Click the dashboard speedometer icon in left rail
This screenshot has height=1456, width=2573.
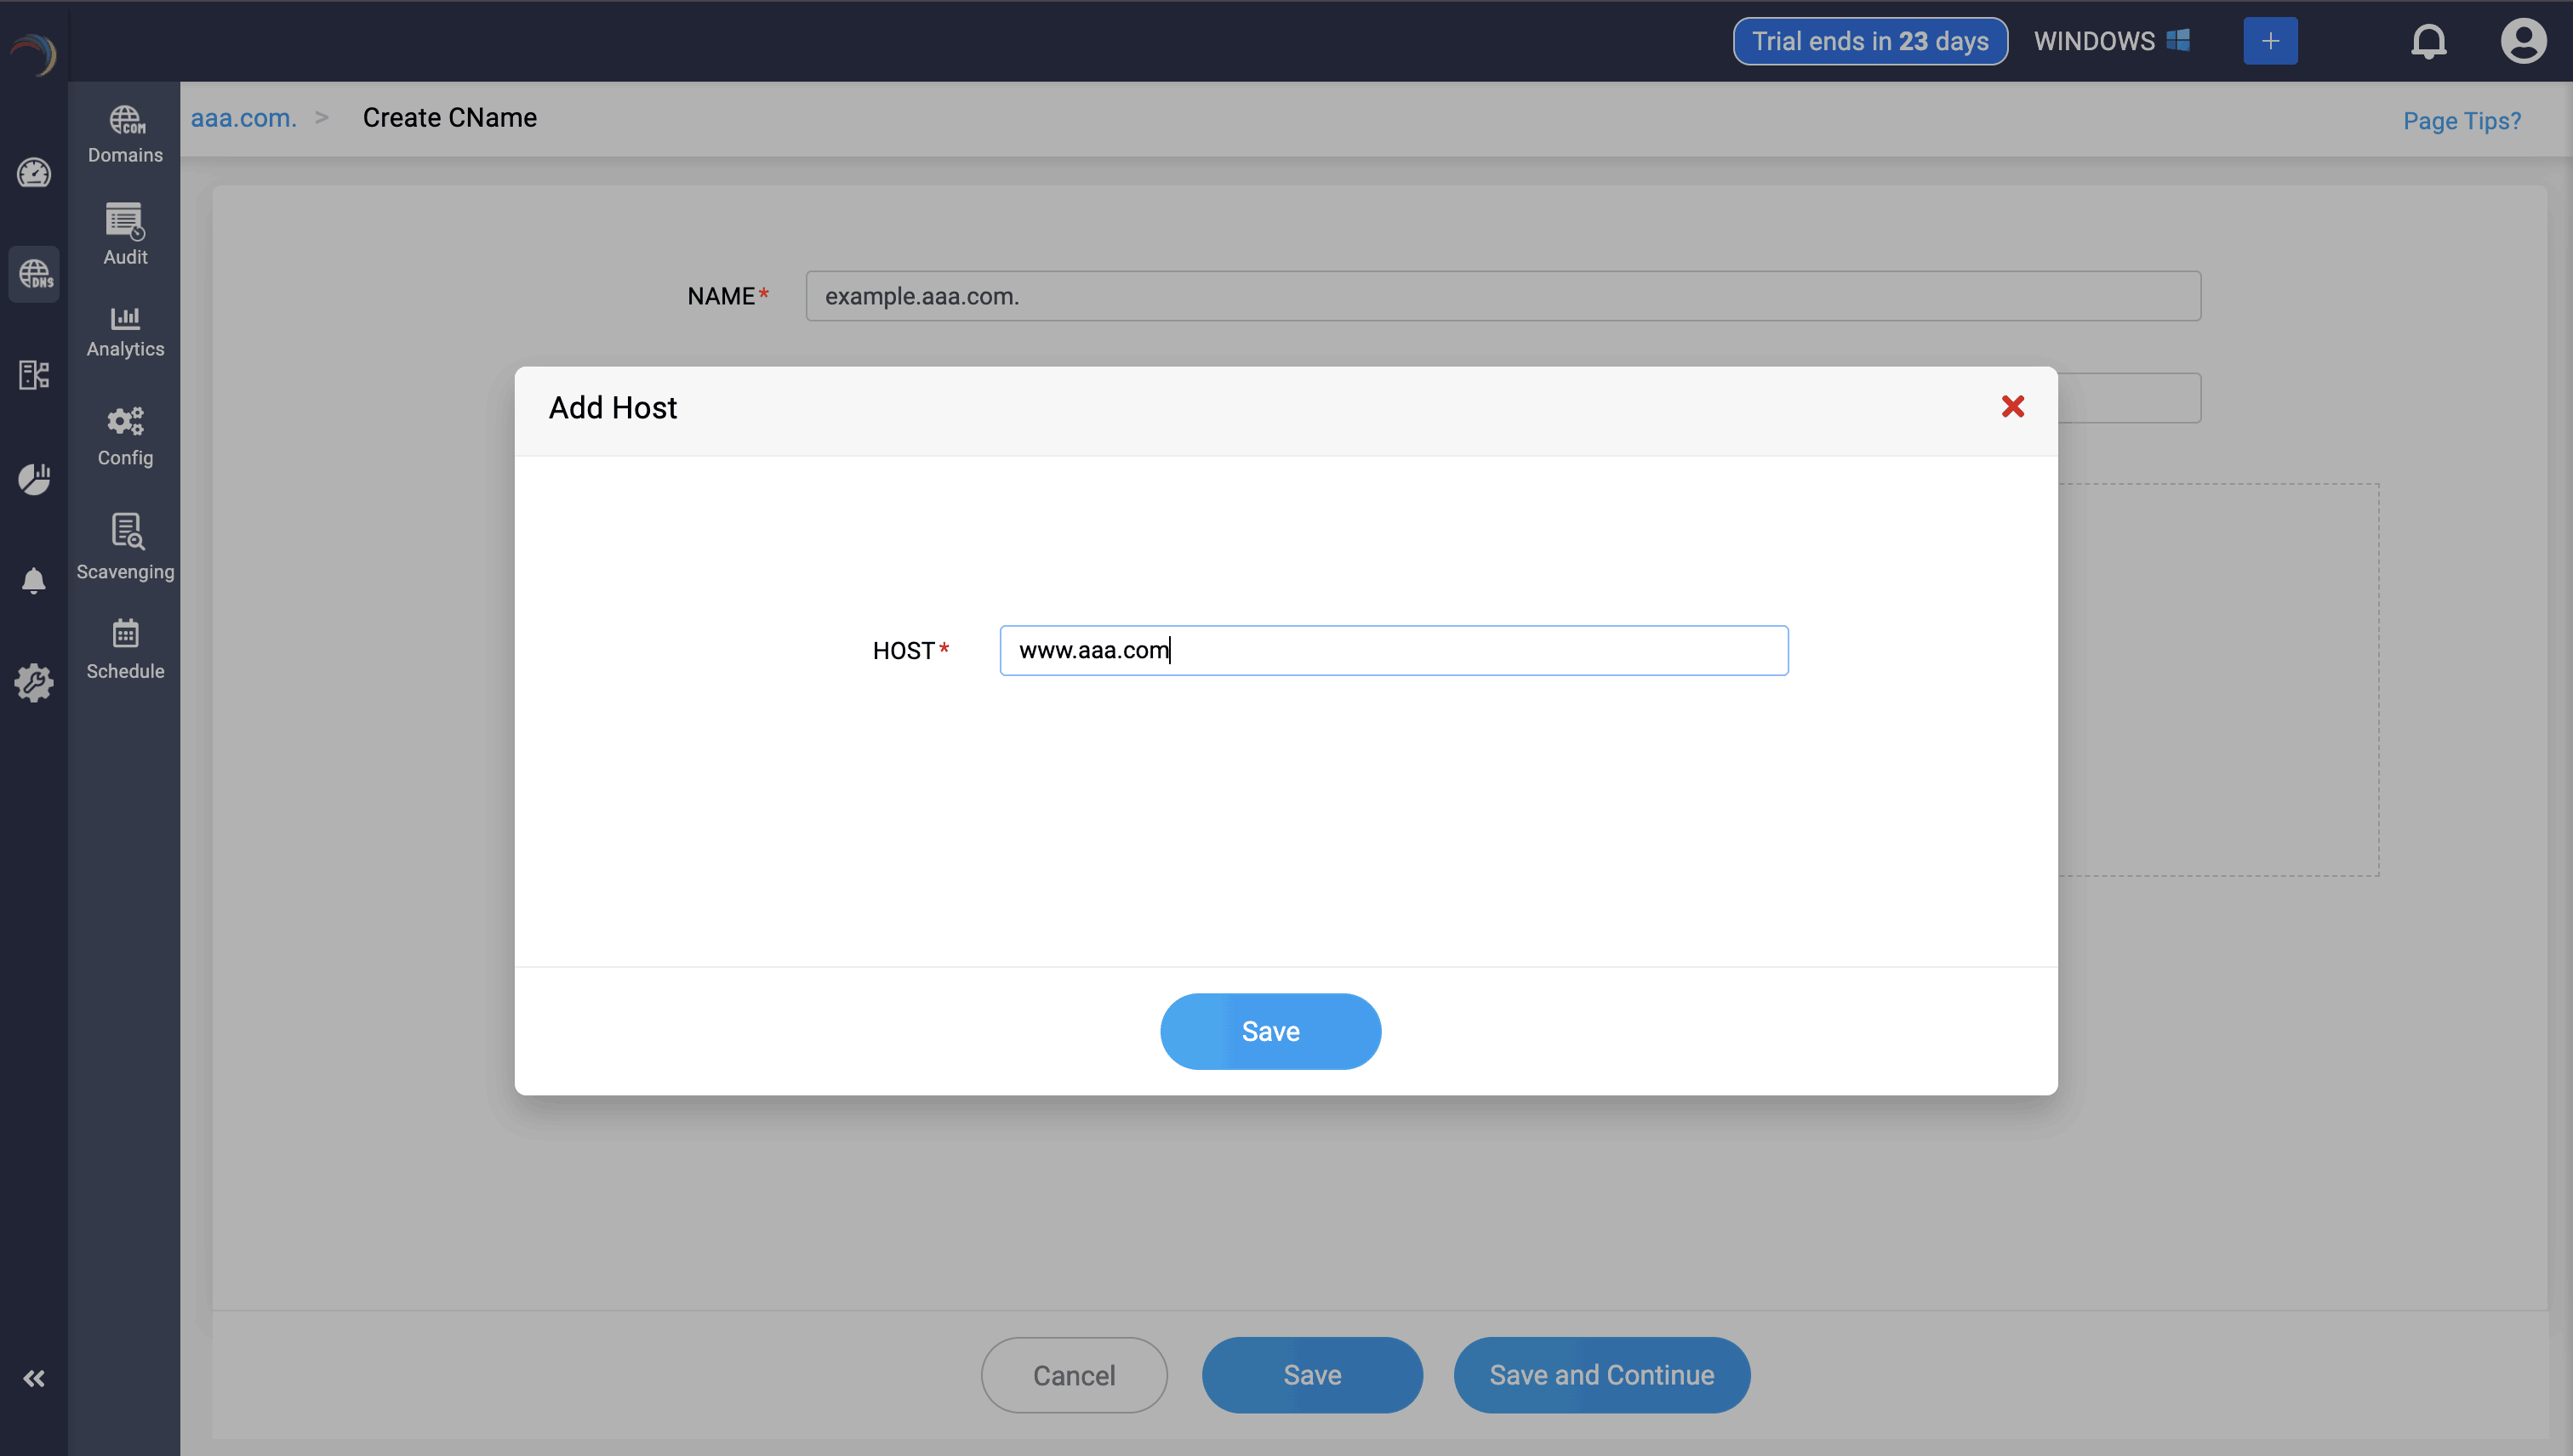(x=34, y=173)
